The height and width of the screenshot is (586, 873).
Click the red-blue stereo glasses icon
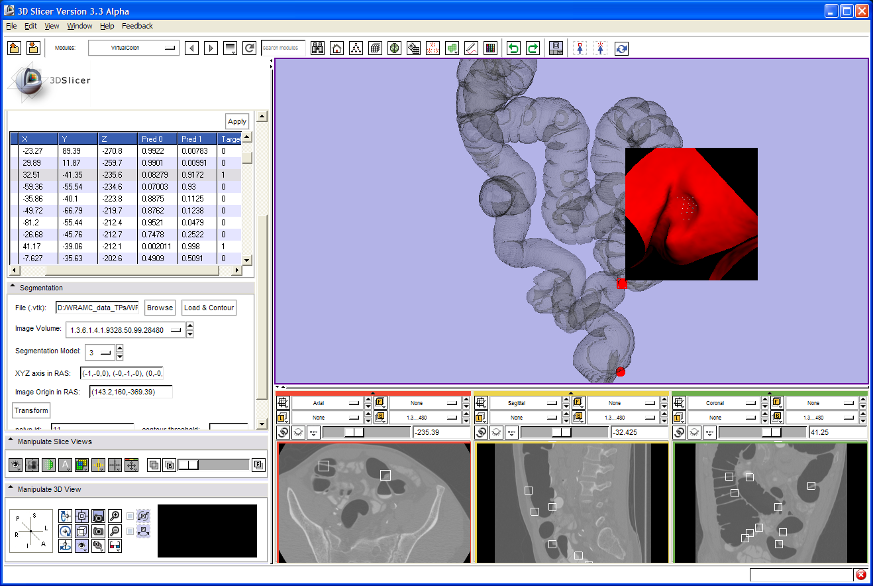coord(115,546)
